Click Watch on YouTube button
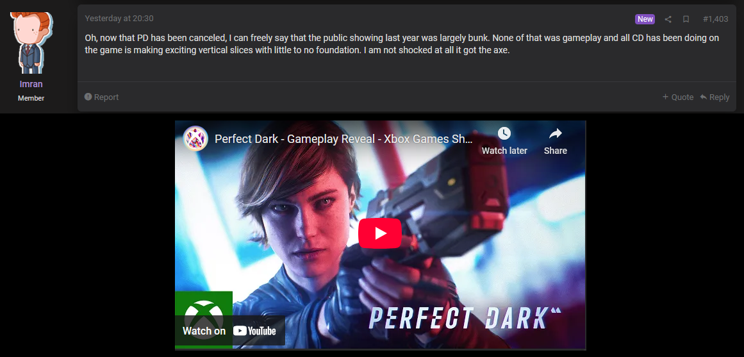This screenshot has width=744, height=357. tap(230, 331)
